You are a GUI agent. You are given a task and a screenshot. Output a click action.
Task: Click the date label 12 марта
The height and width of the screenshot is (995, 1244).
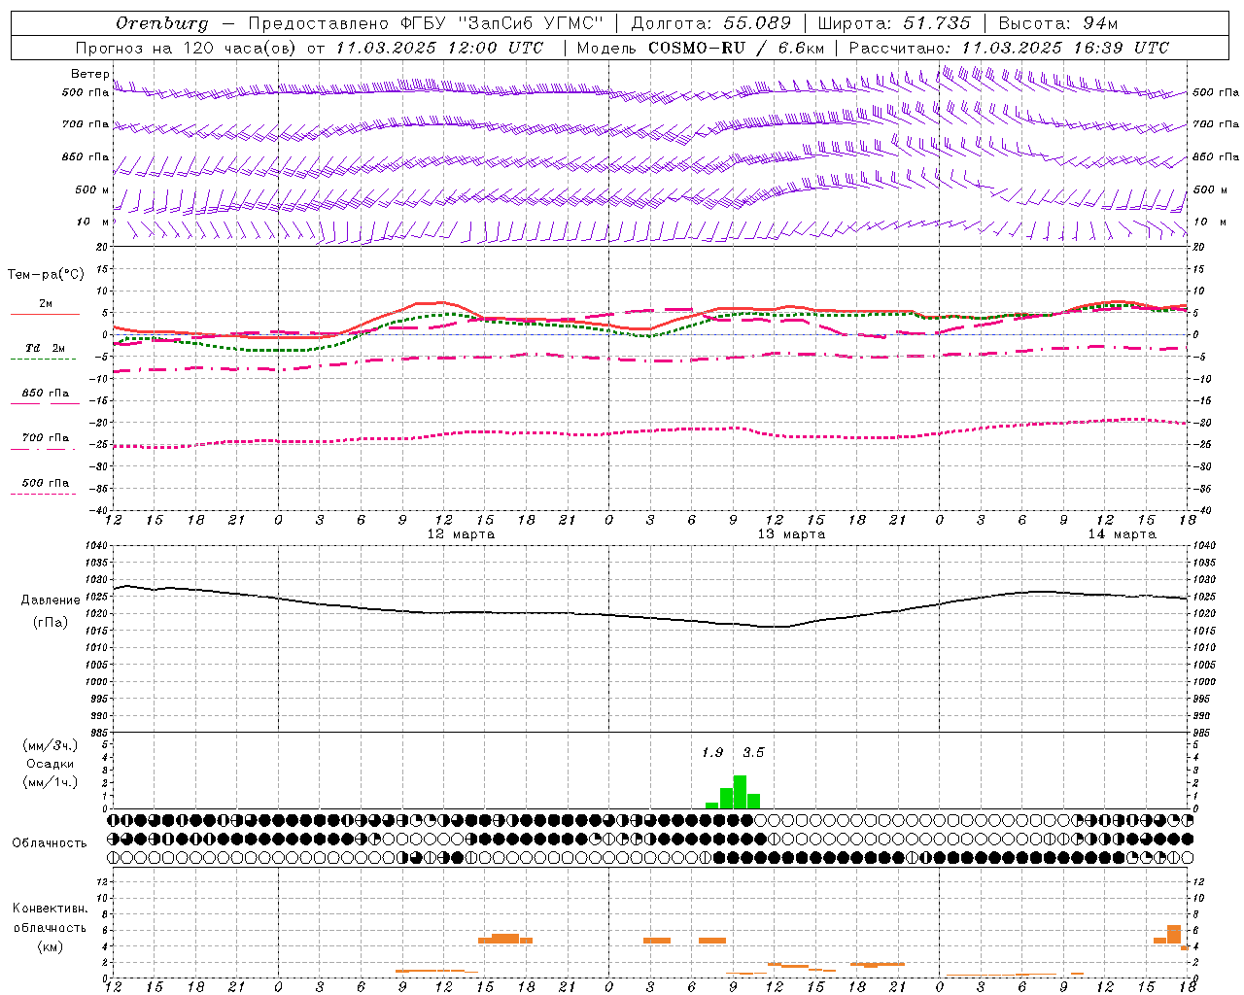point(461,534)
